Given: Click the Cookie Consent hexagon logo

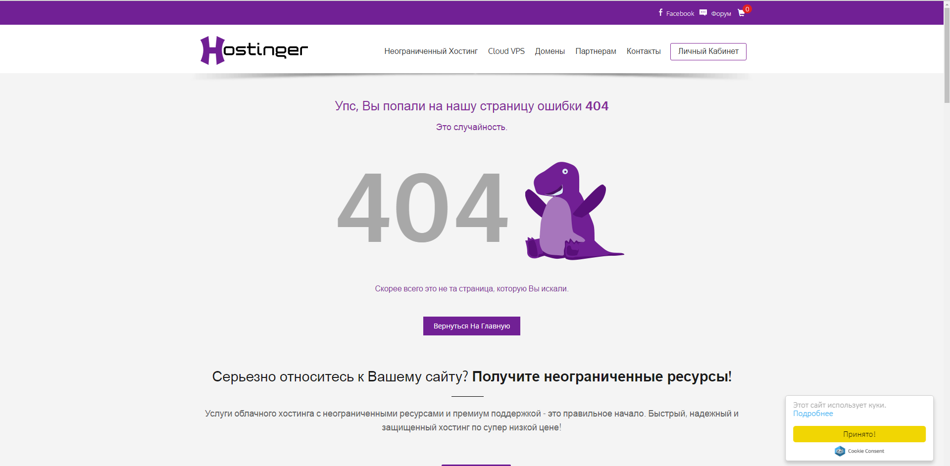Looking at the screenshot, I should tap(840, 451).
